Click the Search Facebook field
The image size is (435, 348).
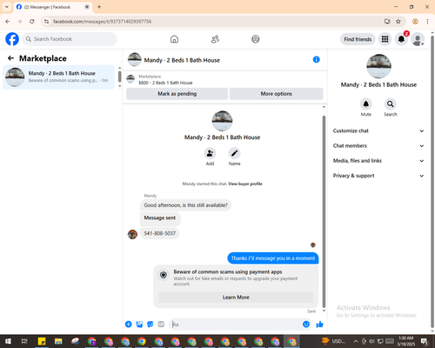(70, 39)
